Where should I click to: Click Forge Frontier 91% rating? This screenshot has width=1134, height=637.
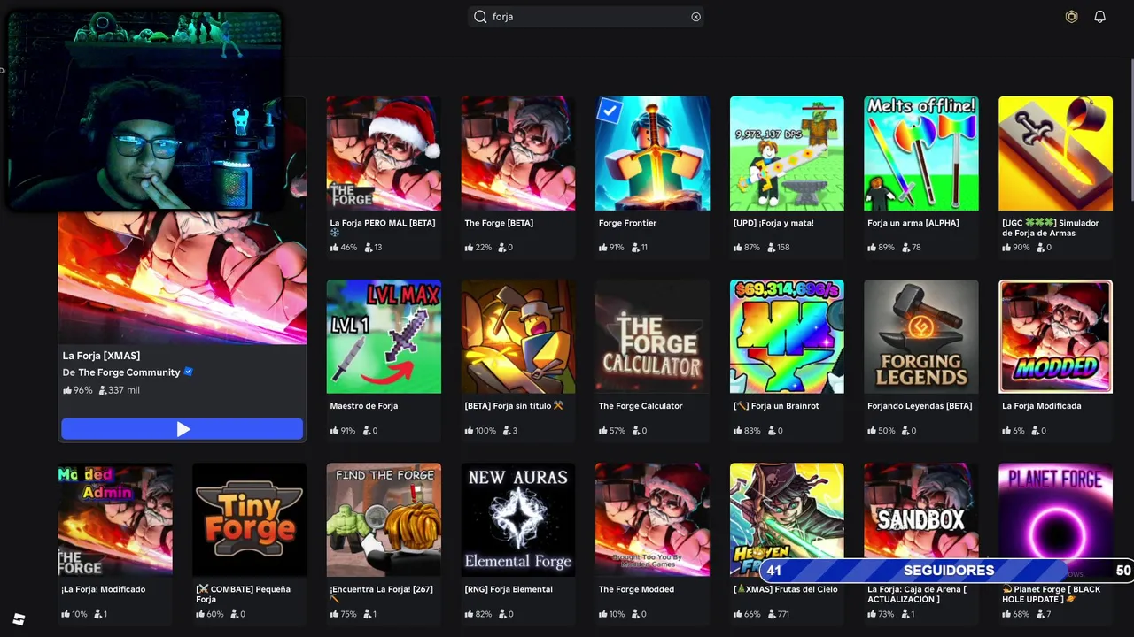tap(612, 248)
